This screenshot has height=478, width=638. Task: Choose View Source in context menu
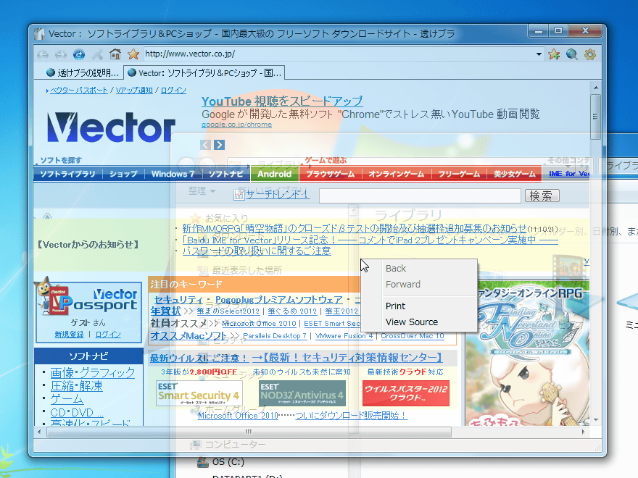click(x=419, y=322)
